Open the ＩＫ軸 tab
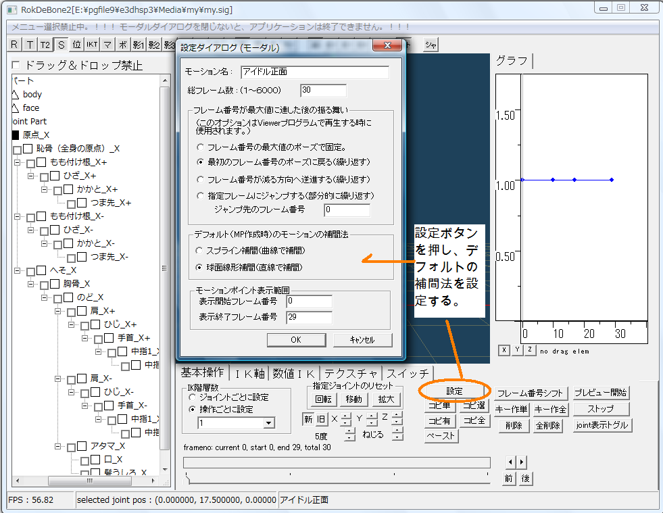The image size is (663, 513). [x=248, y=373]
